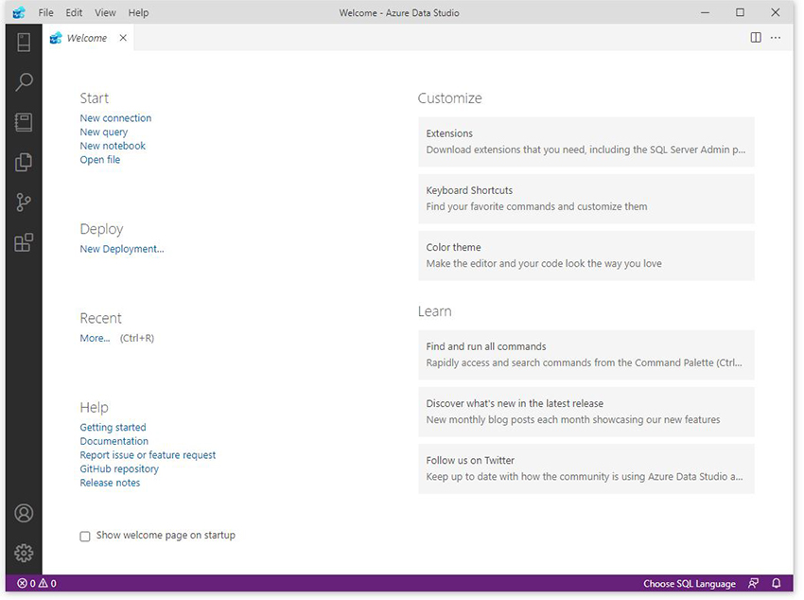Screen dimensions: 804x600
Task: Click the Open file link
Action: tap(99, 160)
